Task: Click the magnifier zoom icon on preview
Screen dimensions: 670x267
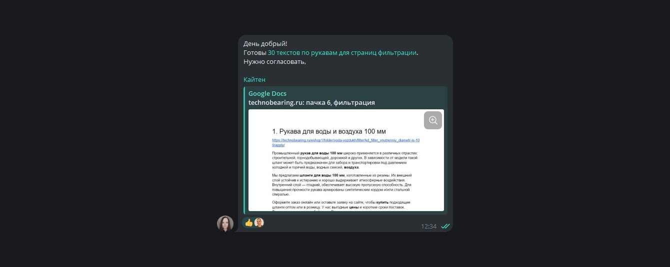Action: tap(433, 120)
